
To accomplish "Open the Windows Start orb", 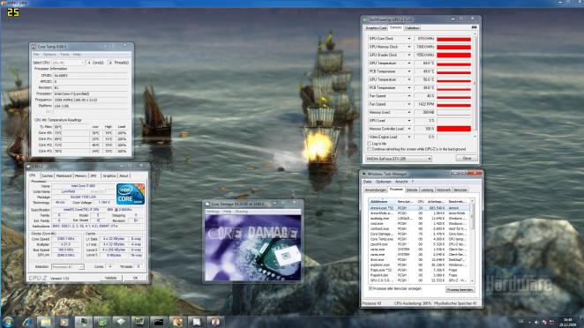I will pyautogui.click(x=8, y=322).
